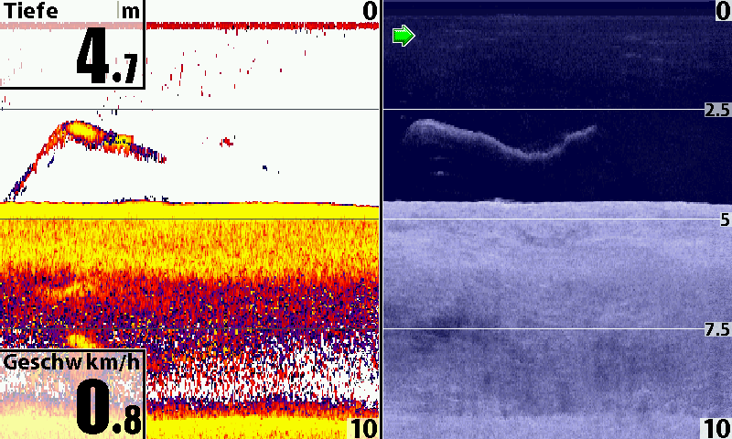Click the 0 label in left sonar panel
The width and height of the screenshot is (732, 439).
(x=369, y=11)
